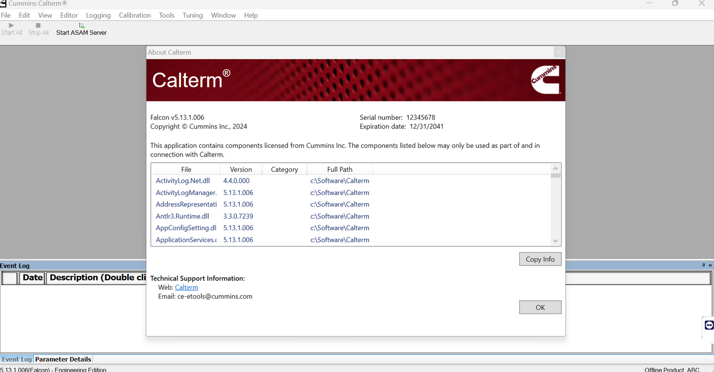Close the Event Log panel
This screenshot has width=714, height=372.
(710, 265)
